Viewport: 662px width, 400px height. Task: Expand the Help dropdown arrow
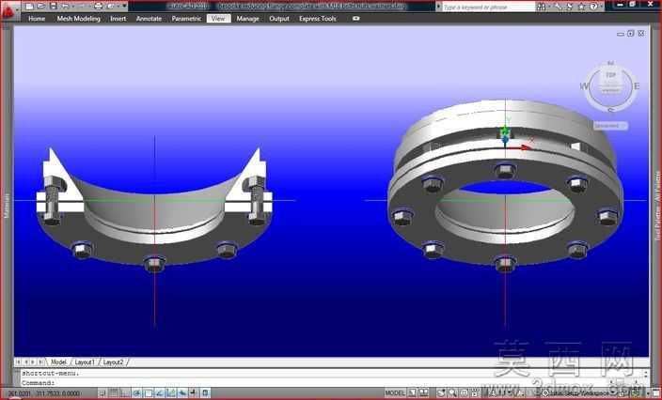point(601,7)
